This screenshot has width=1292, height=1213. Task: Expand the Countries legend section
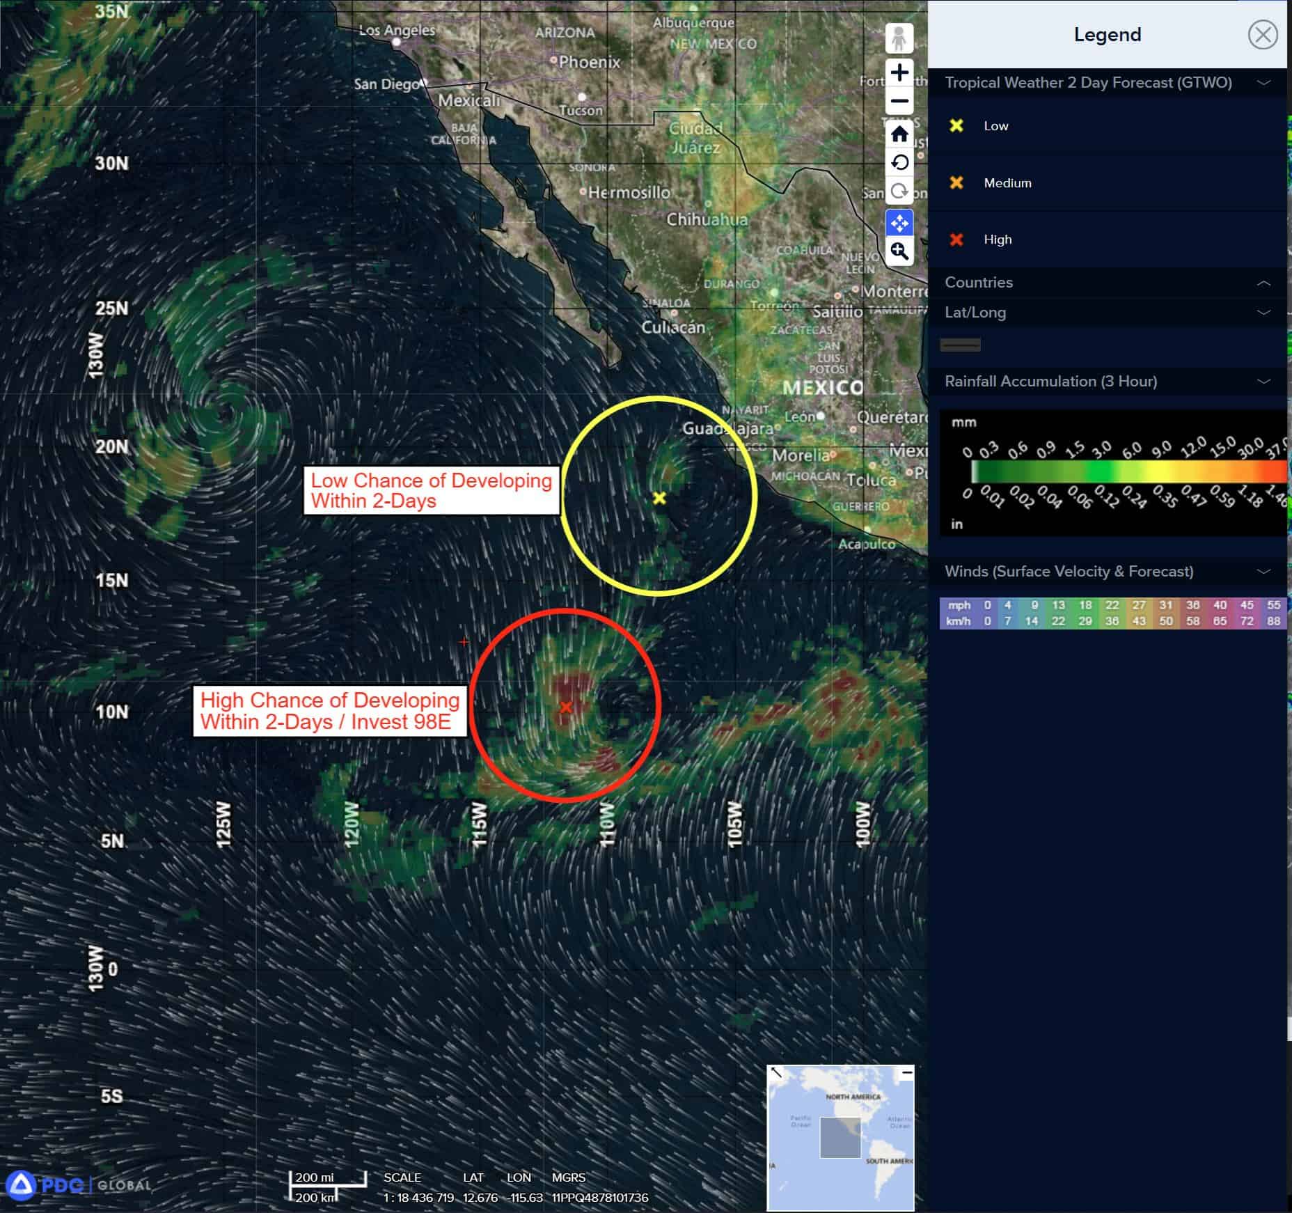[1263, 283]
